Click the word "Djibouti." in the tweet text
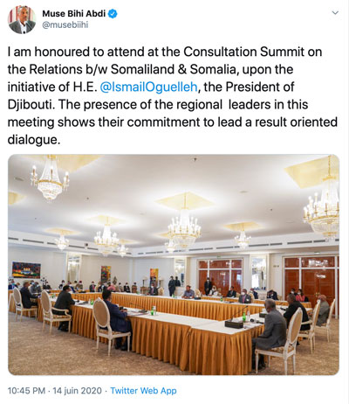The image size is (349, 404). click(31, 104)
